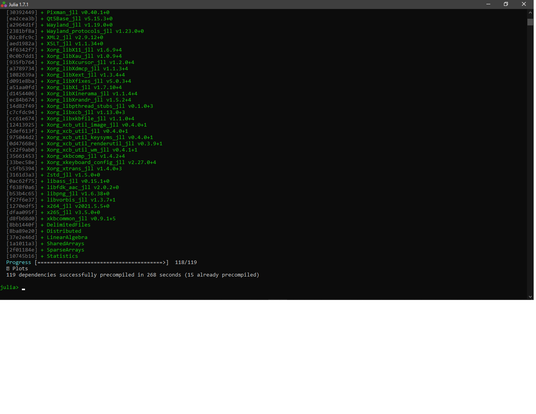Click 'Xorg_xkbcomp_jll v1.4.2+4' entry
The image size is (536, 414).
pos(86,156)
